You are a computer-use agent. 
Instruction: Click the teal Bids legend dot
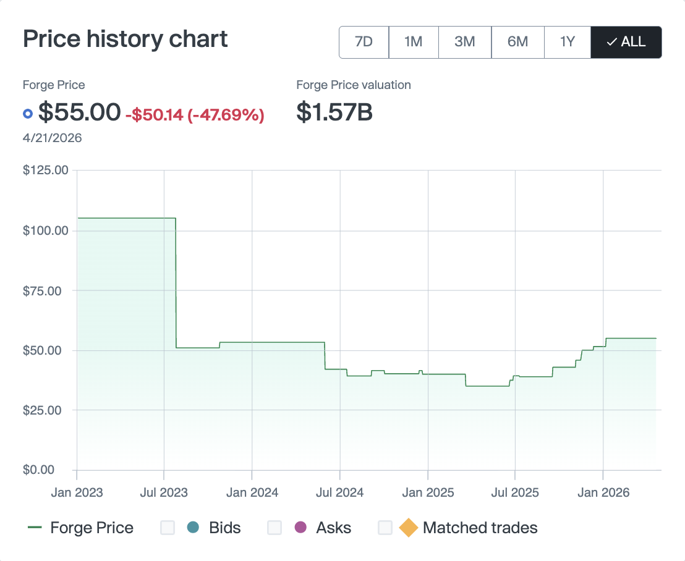pos(194,528)
